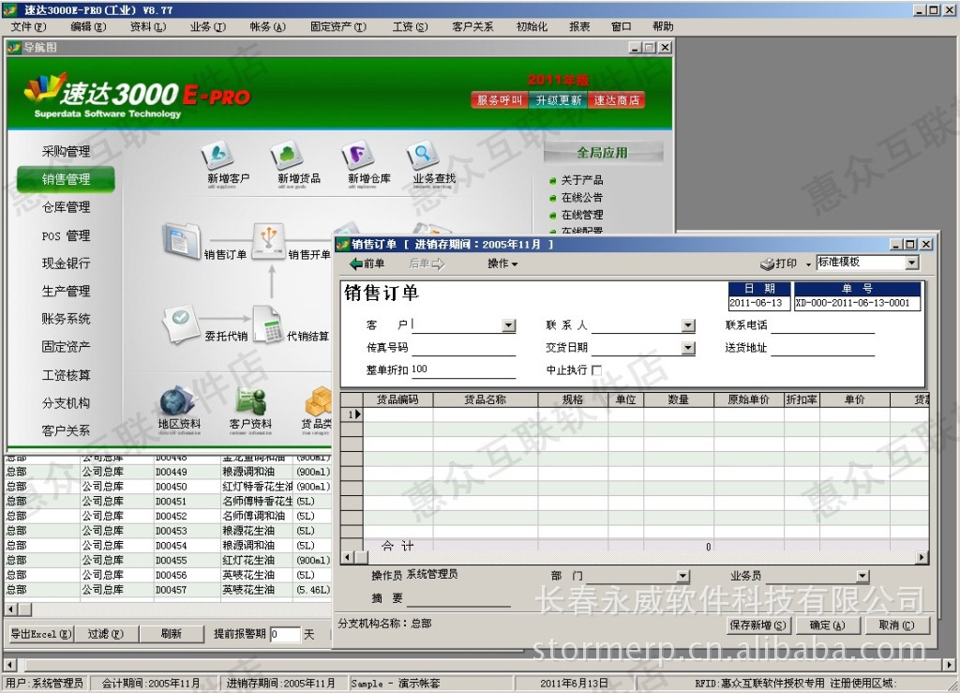The width and height of the screenshot is (960, 693).
Task: Click the 速达商店 banner button
Action: (x=617, y=100)
